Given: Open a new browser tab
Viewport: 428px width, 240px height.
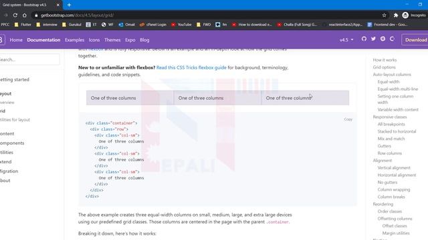Looking at the screenshot, I should [x=69, y=5].
